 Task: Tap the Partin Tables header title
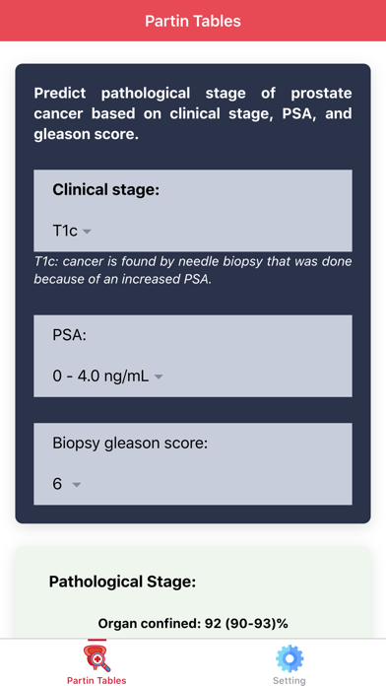[x=193, y=21]
